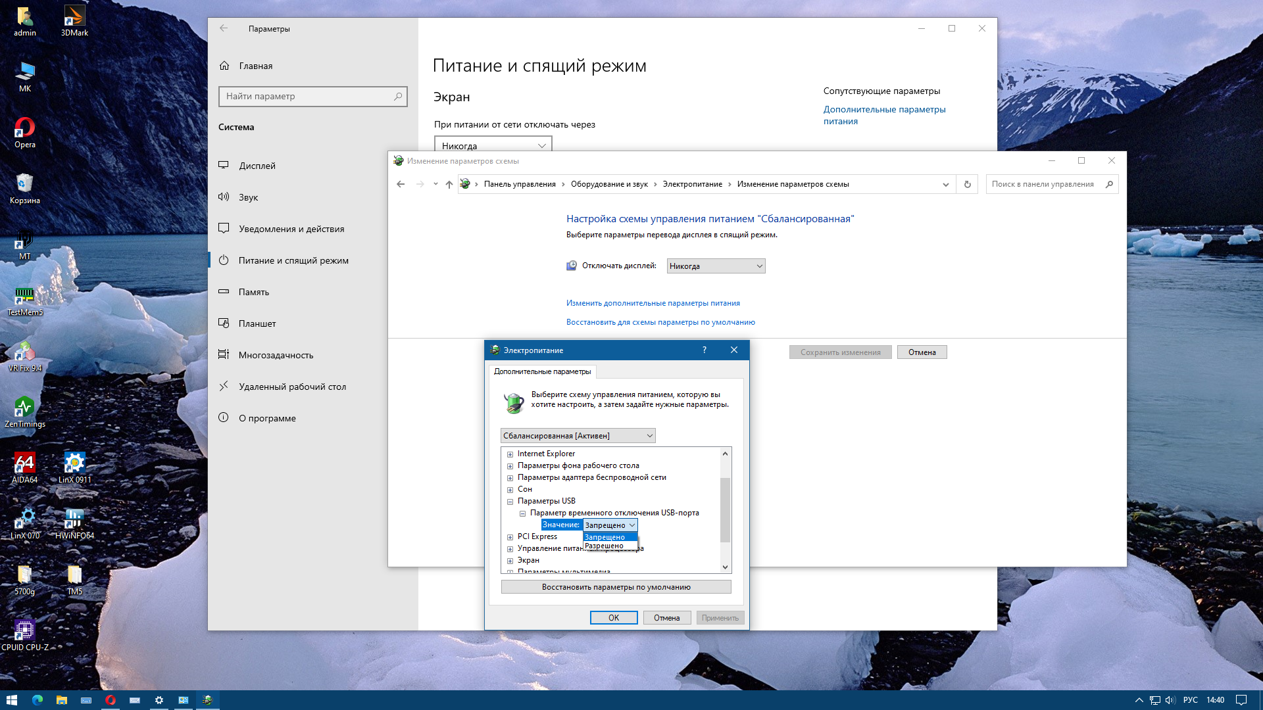
Task: Open the ZenTimings desktop icon
Action: (x=24, y=411)
